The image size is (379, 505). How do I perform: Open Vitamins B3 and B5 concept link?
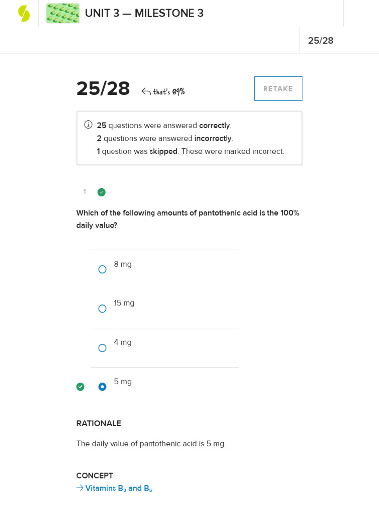pyautogui.click(x=118, y=488)
